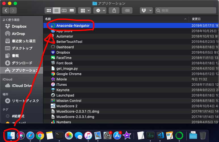Go forward with the forward arrow
The width and height of the screenshot is (219, 142).
(x=13, y=10)
